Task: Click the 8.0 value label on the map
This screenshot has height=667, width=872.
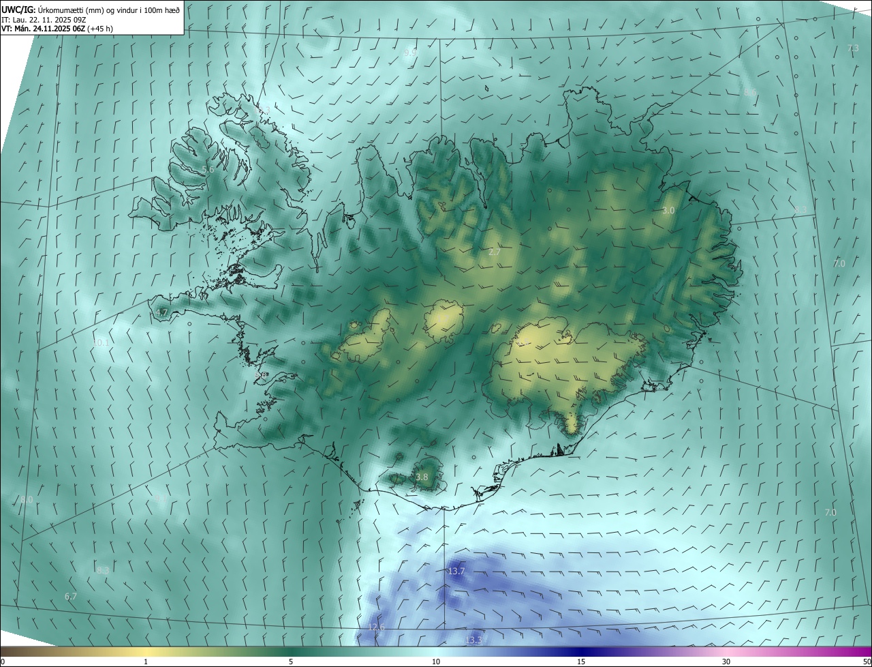Action: pos(26,500)
